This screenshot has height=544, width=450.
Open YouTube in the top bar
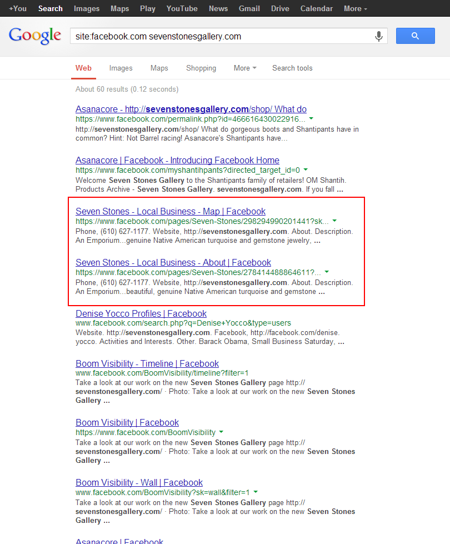pyautogui.click(x=182, y=8)
